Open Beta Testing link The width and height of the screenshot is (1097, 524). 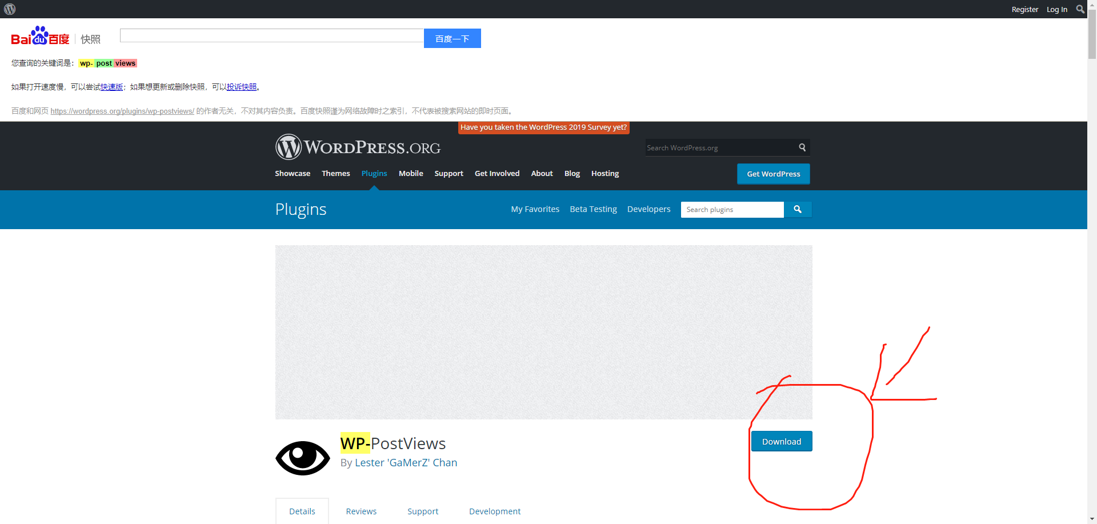click(593, 209)
